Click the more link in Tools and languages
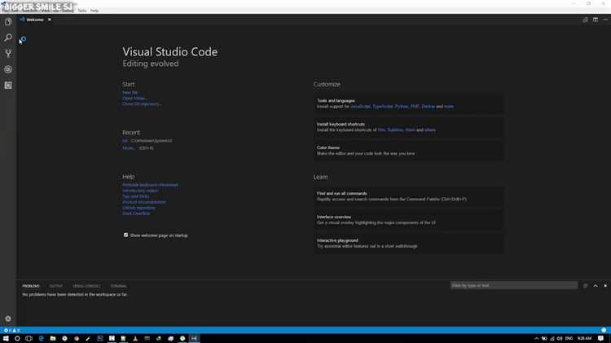Screen dimensions: 611x343 click(x=449, y=107)
